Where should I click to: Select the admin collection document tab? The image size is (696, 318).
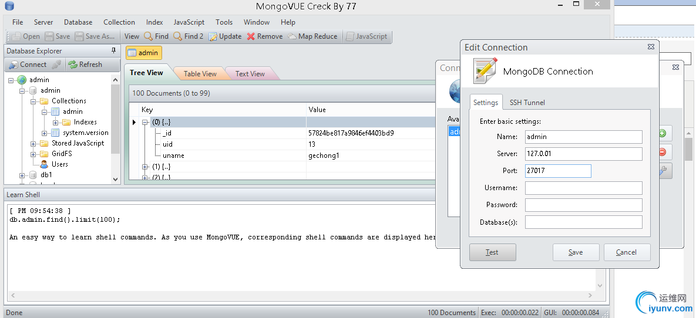[x=144, y=53]
